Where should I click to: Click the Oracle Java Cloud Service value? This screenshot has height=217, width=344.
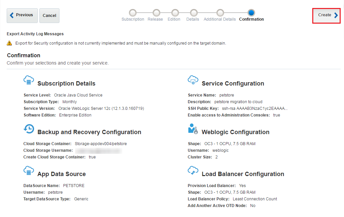pyautogui.click(x=78, y=95)
